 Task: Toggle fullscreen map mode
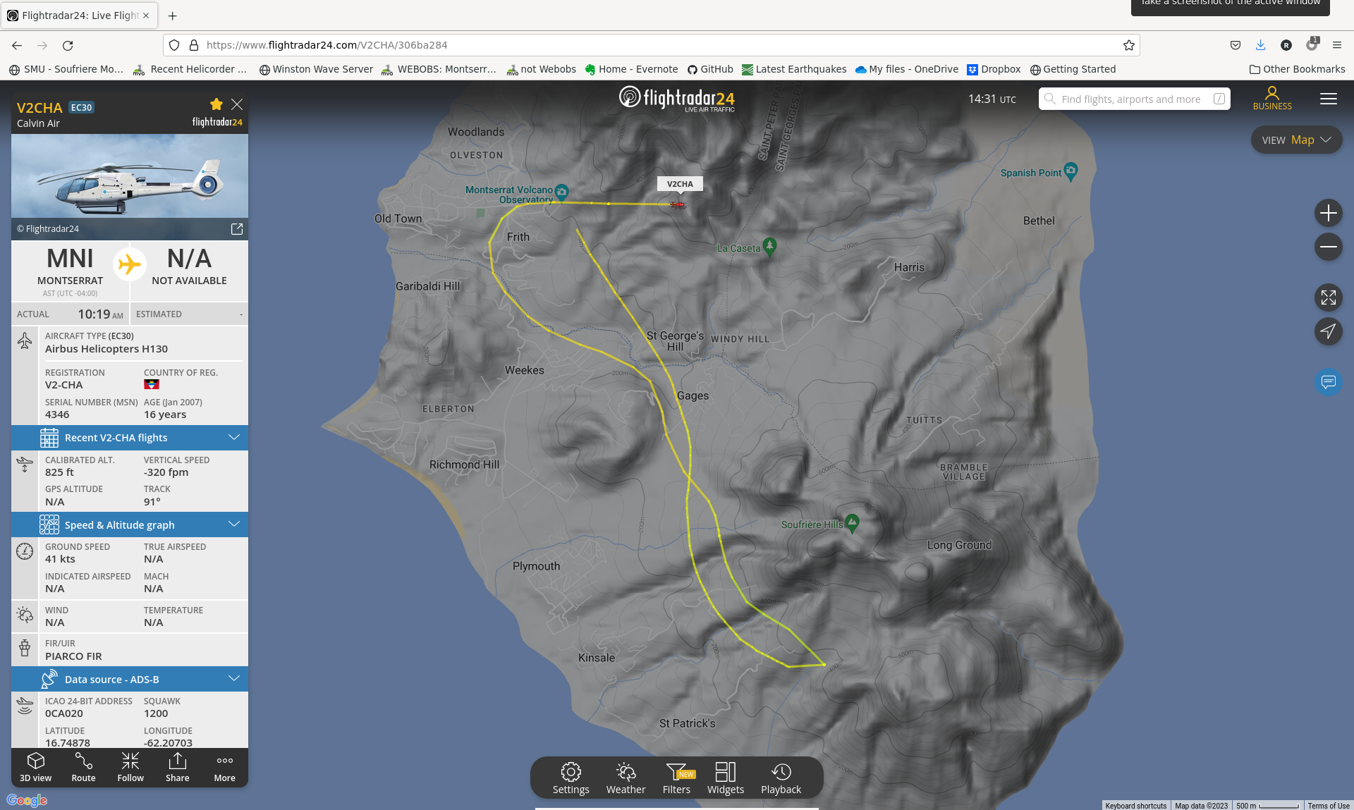[x=1329, y=297]
